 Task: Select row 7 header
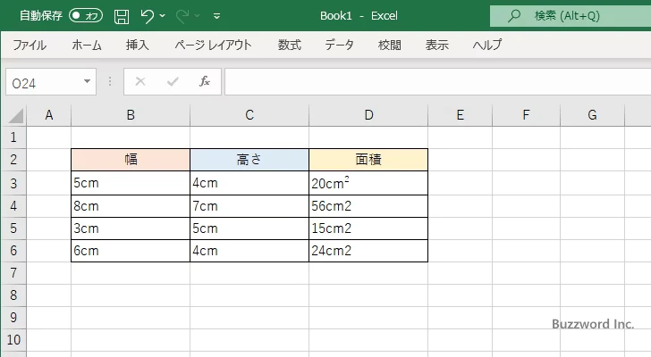13,273
